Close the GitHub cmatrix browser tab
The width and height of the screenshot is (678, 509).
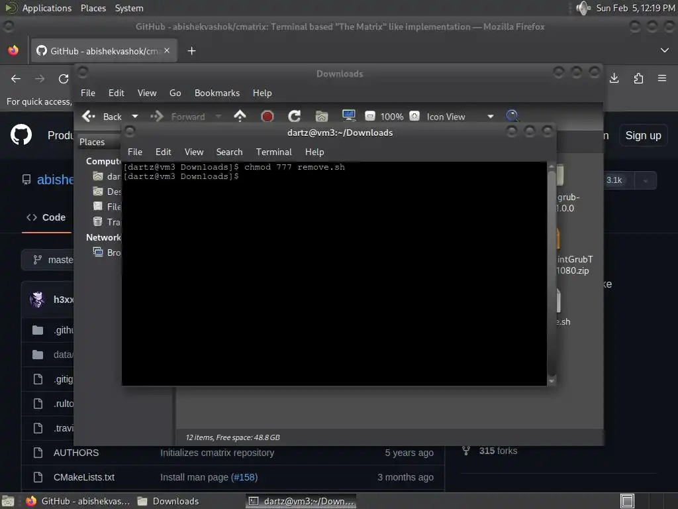[x=167, y=50]
